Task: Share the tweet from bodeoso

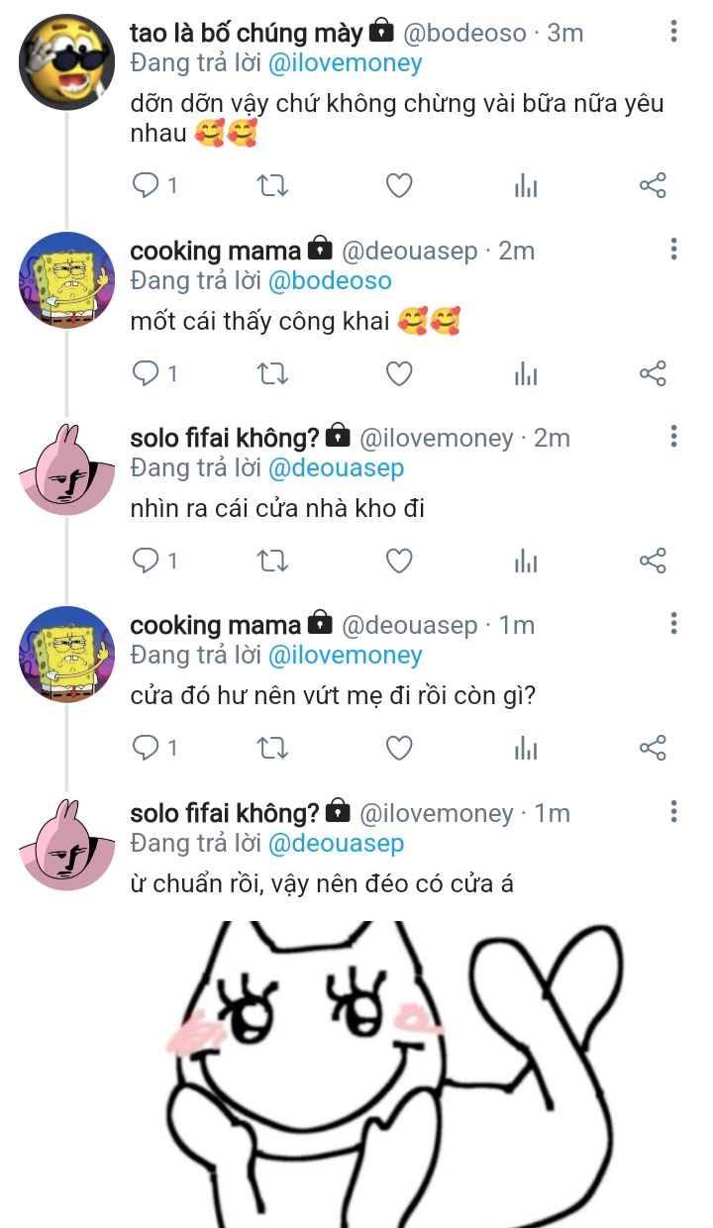Action: click(653, 185)
